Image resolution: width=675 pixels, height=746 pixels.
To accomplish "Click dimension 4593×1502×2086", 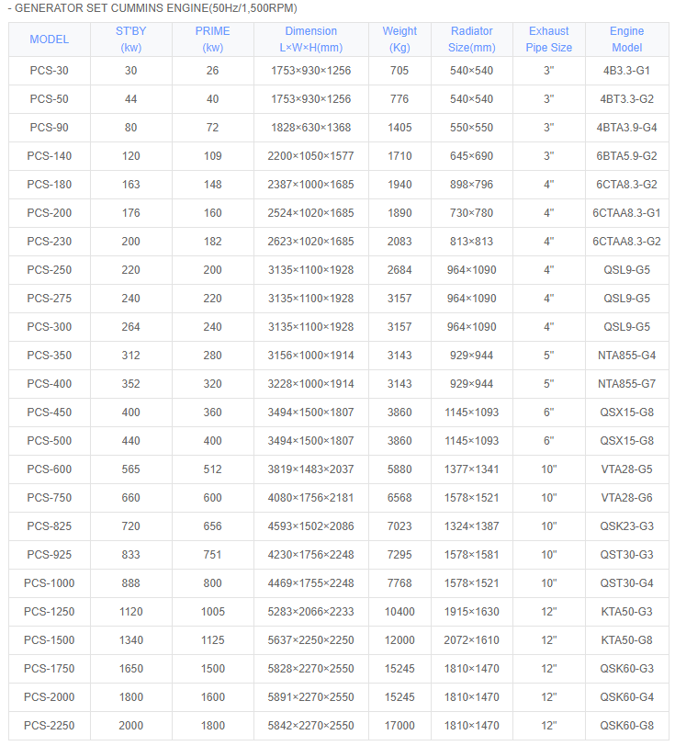I will pos(311,526).
